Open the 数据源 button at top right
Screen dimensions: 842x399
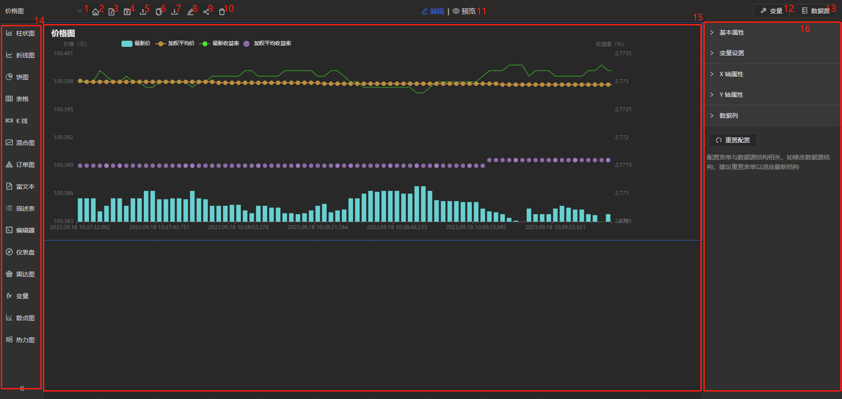816,11
